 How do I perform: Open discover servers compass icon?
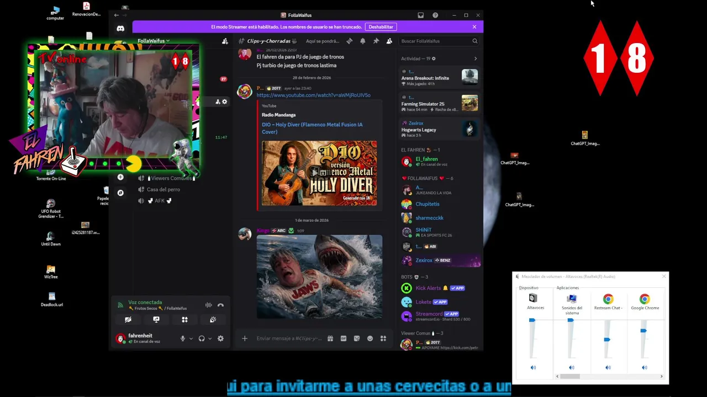(120, 192)
